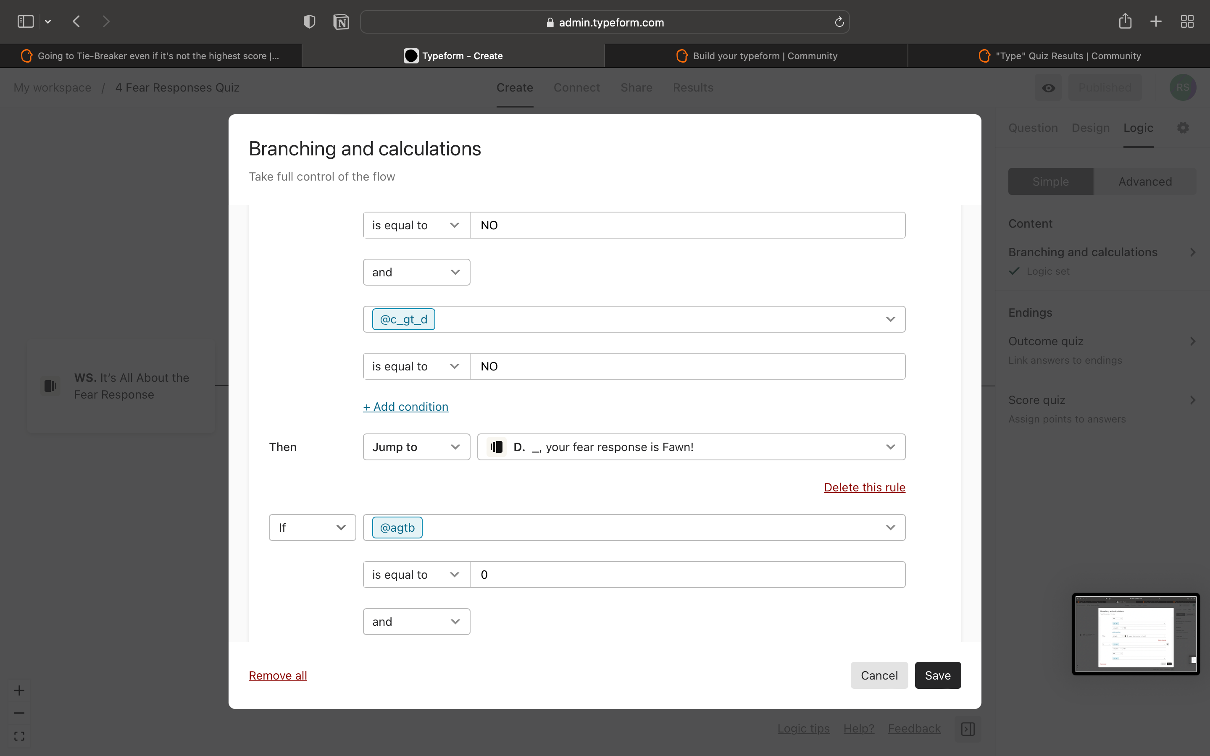Click the Delete this rule button
1210x756 pixels.
[x=865, y=486]
